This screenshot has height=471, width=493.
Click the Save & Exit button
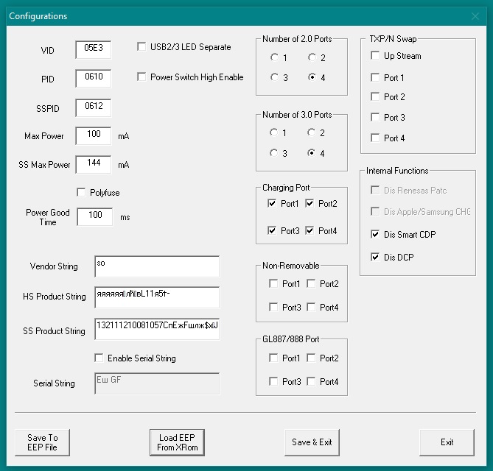pos(312,442)
